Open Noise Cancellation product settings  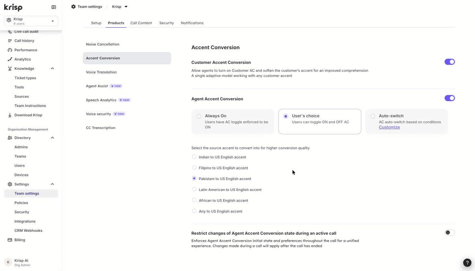(127, 44)
